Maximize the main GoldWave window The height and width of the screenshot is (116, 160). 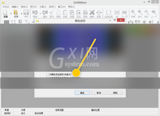point(149,2)
